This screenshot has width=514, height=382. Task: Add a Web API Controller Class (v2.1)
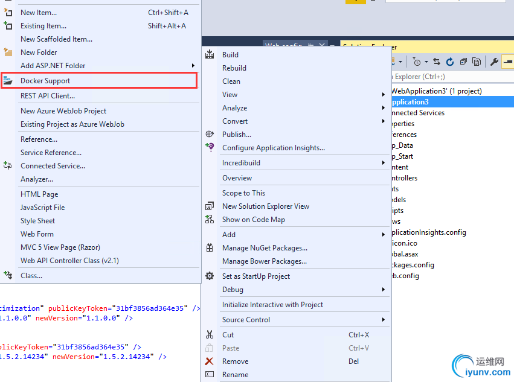(x=70, y=261)
